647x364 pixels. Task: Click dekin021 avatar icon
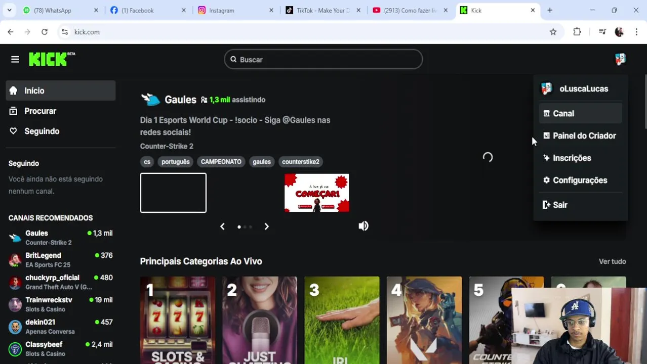coord(15,327)
